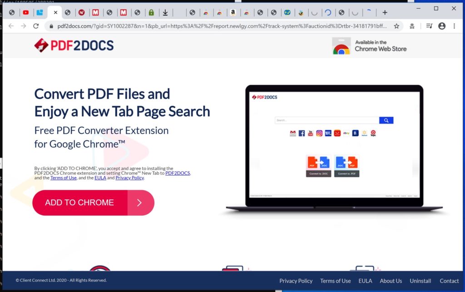The image size is (465, 292).
Task: Toggle the bookmark star in the address bar
Action: tap(396, 26)
